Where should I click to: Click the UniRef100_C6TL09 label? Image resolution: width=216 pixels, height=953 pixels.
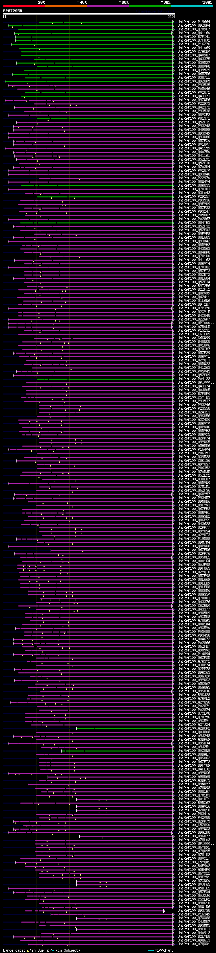(193, 334)
